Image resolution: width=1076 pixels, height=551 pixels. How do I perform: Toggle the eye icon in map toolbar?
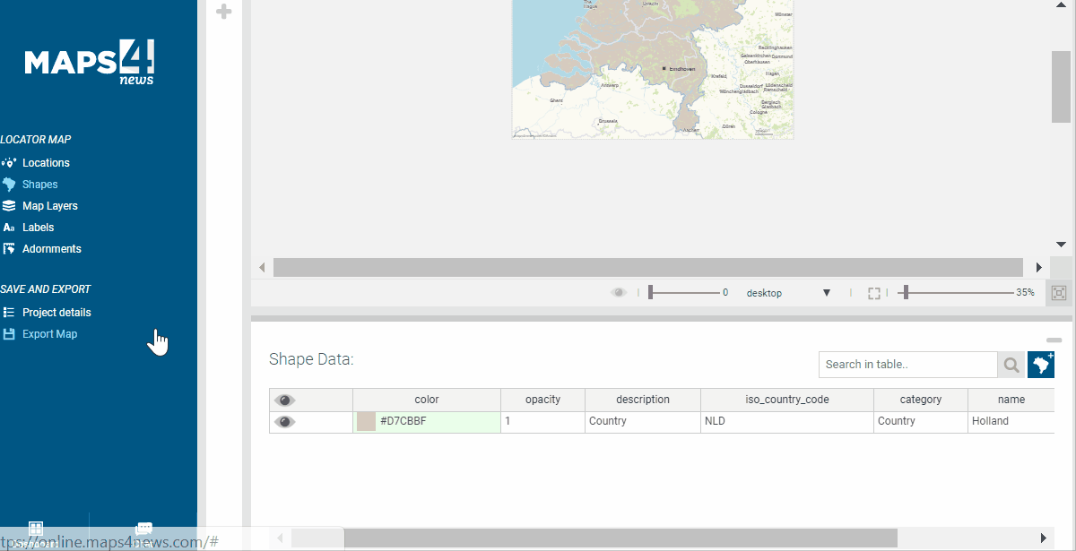pyautogui.click(x=619, y=293)
